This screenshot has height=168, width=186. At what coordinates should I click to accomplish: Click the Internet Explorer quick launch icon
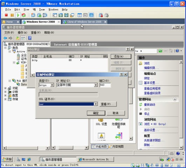29,159
